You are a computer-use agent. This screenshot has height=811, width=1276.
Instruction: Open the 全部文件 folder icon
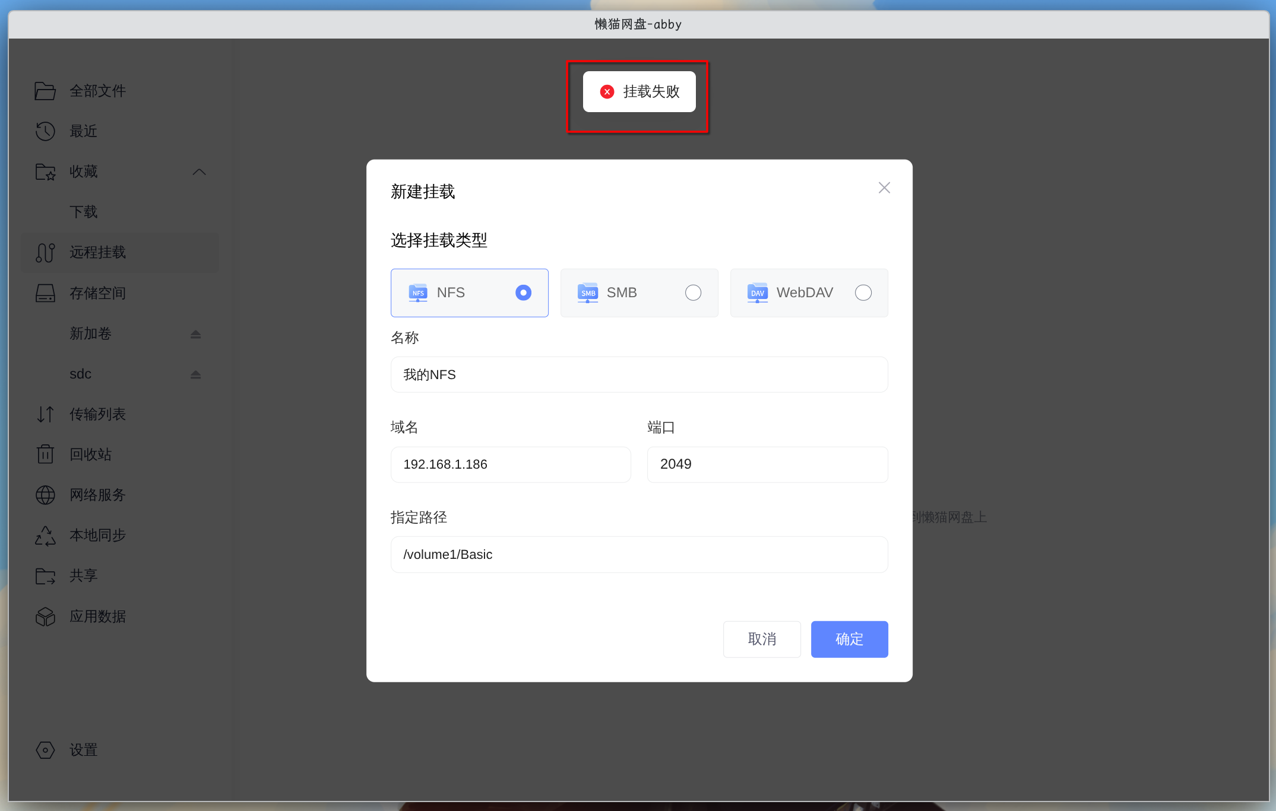(x=45, y=91)
